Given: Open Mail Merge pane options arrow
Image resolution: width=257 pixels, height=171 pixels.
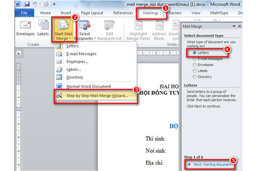Looking at the screenshot, I should click(234, 26).
